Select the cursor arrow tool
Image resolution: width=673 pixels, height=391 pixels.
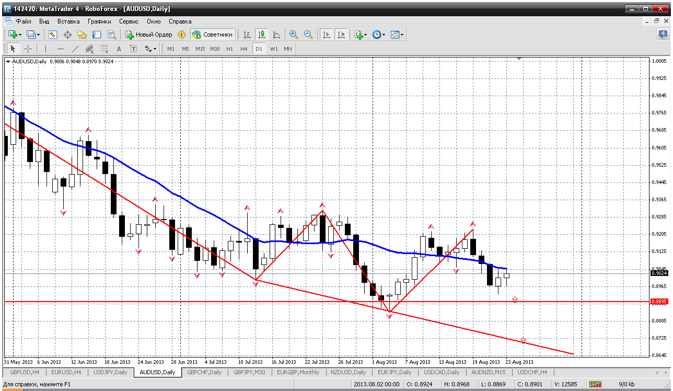click(13, 49)
